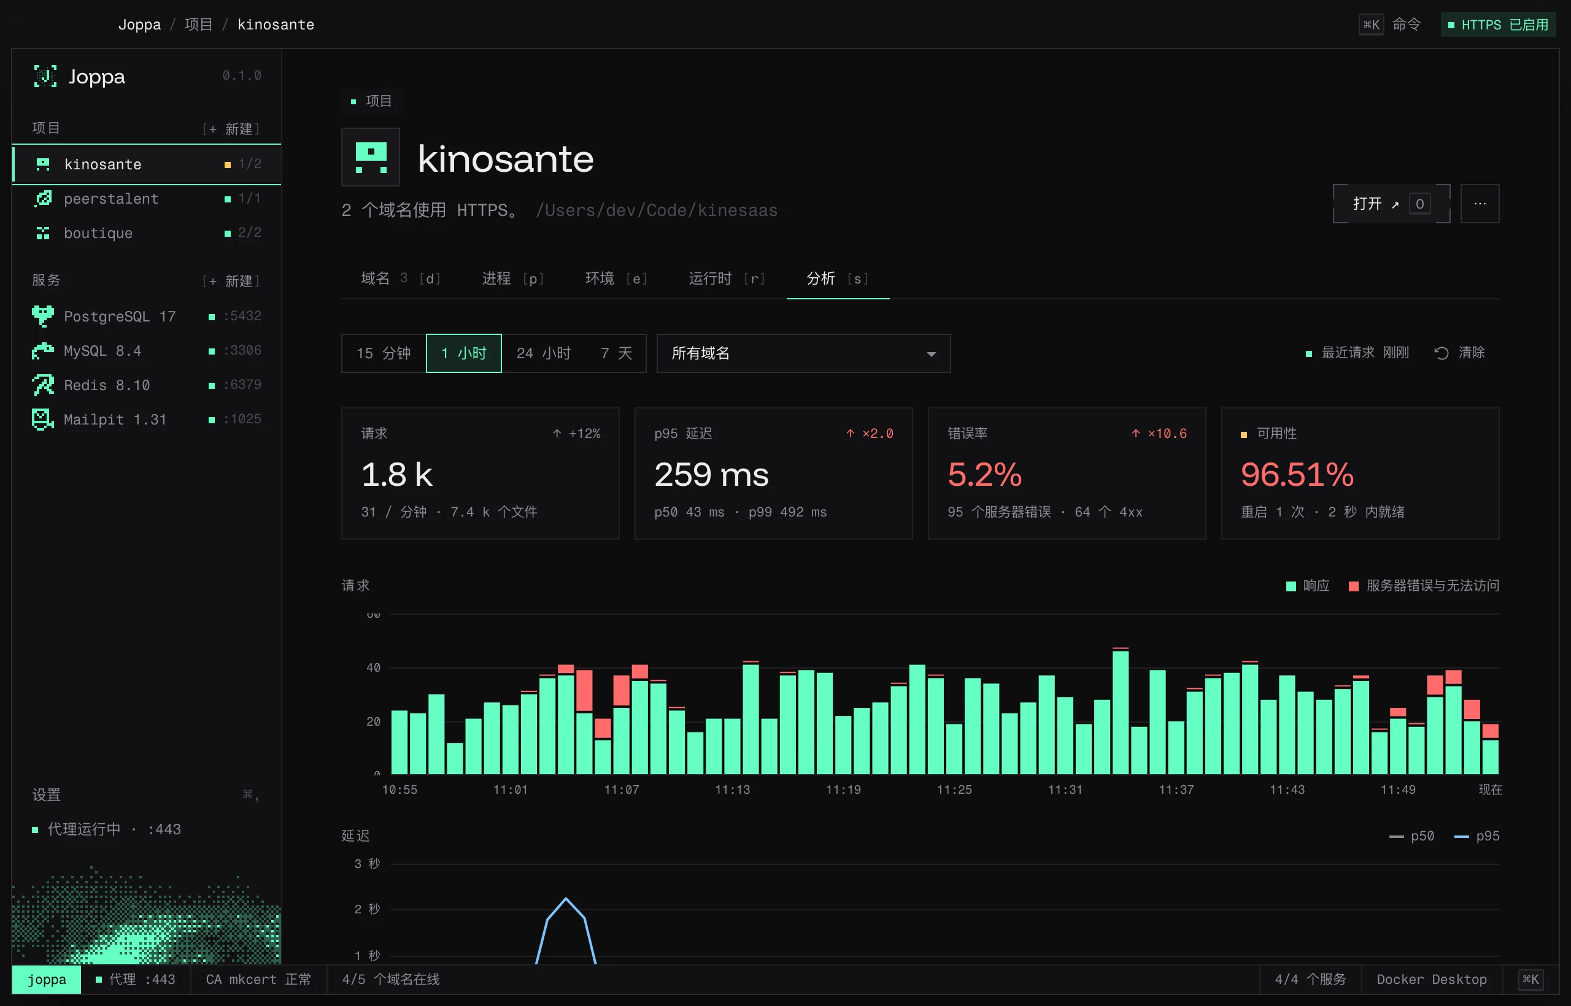The image size is (1571, 1006).
Task: Click the 项目 breadcrumb link at top
Action: click(199, 25)
